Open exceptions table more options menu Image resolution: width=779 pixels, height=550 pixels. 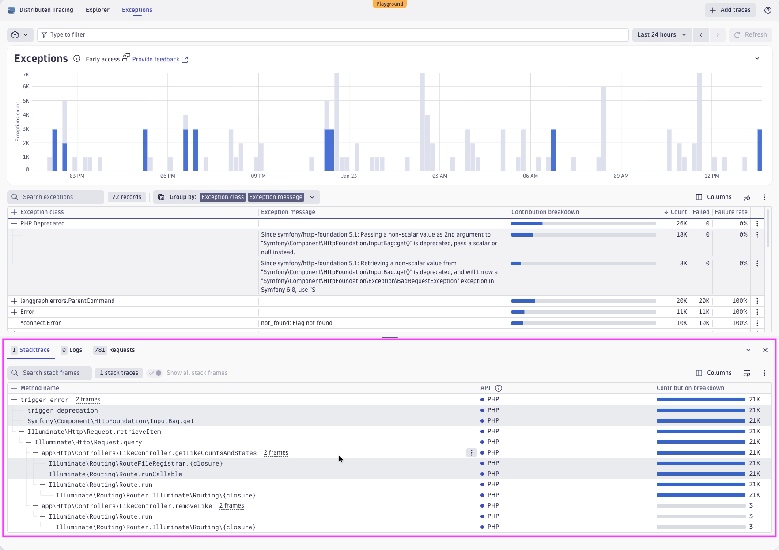pyautogui.click(x=764, y=197)
